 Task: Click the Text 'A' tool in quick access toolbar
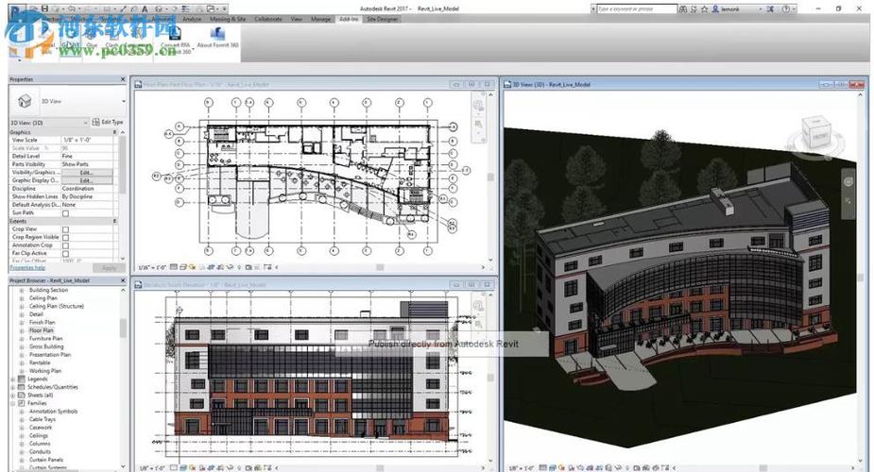click(x=146, y=8)
